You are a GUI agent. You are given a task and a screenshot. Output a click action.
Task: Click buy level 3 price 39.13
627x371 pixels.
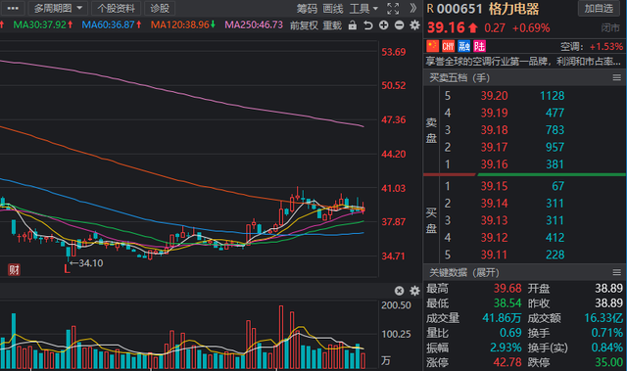coord(494,220)
